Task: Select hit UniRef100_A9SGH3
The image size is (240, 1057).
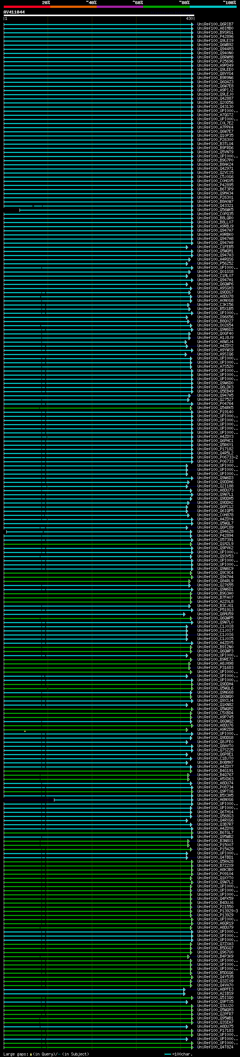Action: pyautogui.click(x=215, y=288)
